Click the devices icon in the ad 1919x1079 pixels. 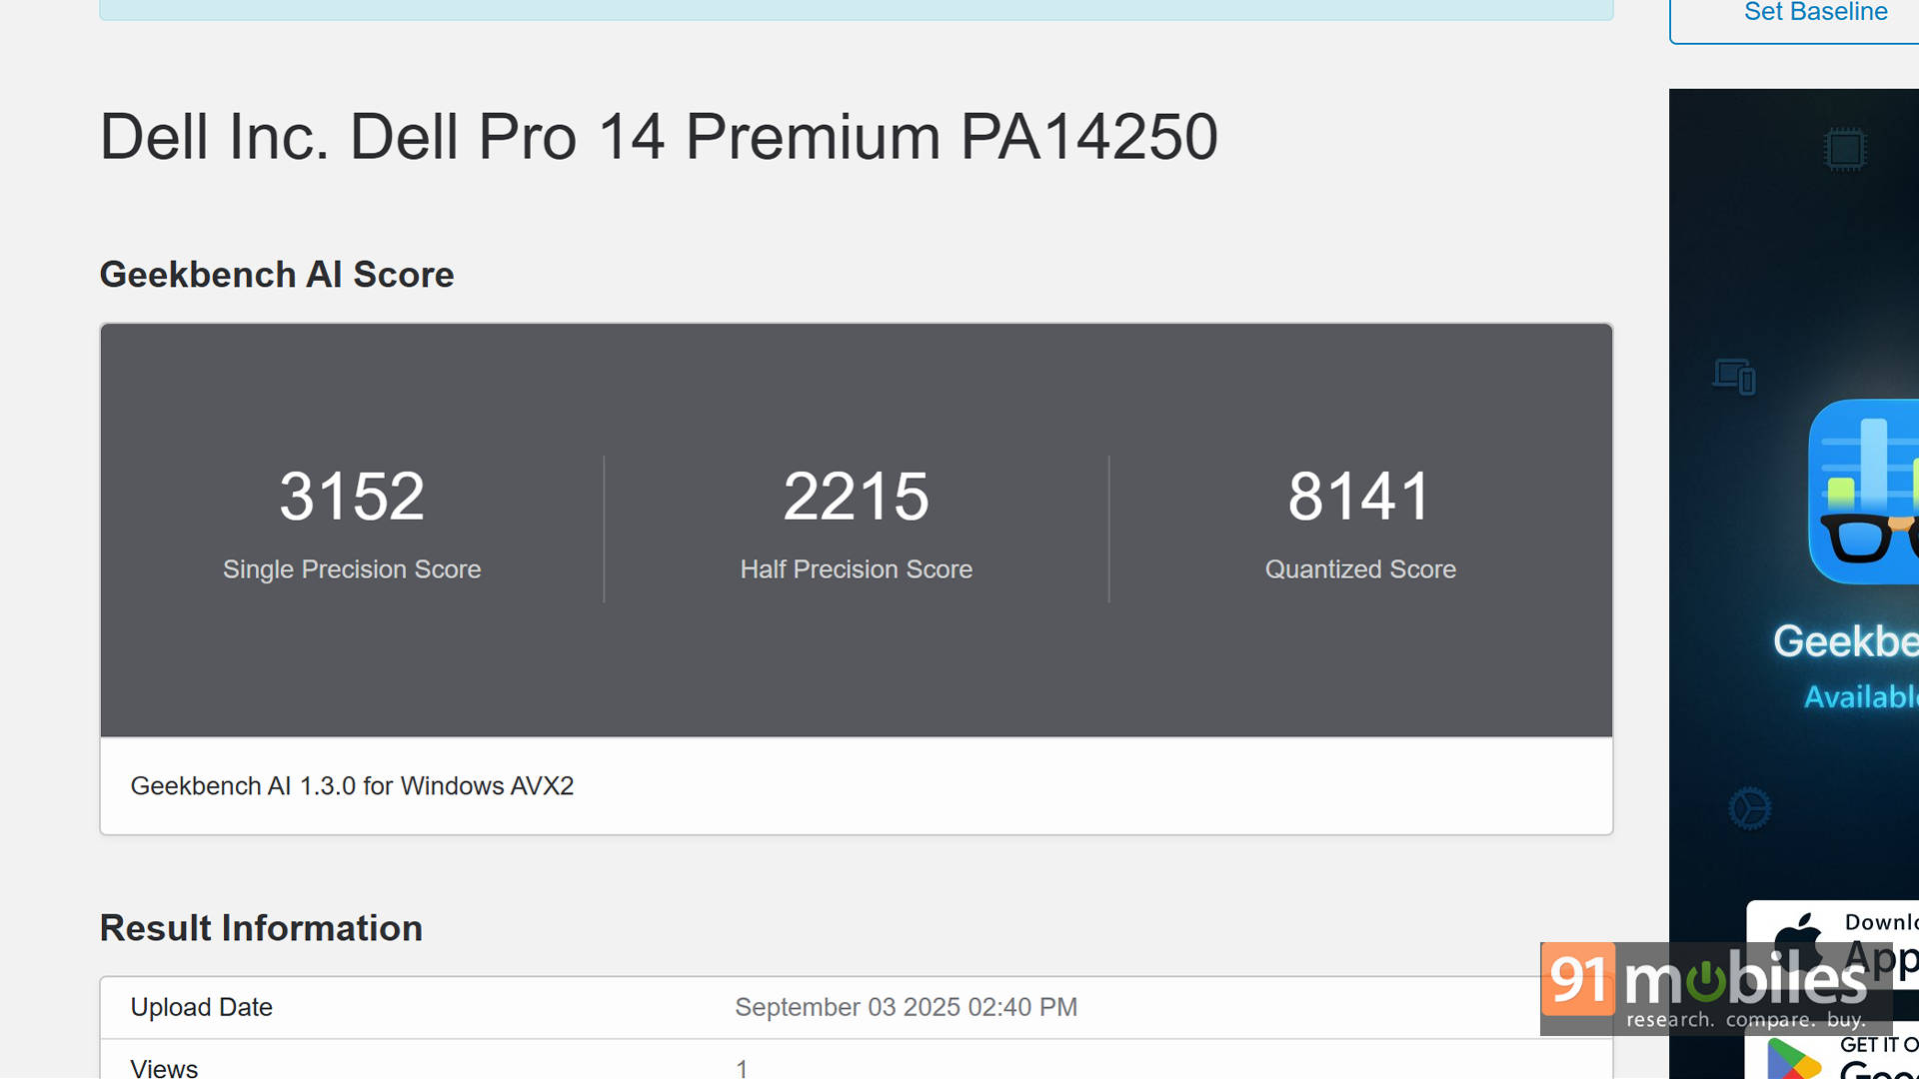click(1734, 376)
